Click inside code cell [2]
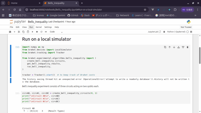This screenshot has height=113, width=201. [x=106, y=97]
